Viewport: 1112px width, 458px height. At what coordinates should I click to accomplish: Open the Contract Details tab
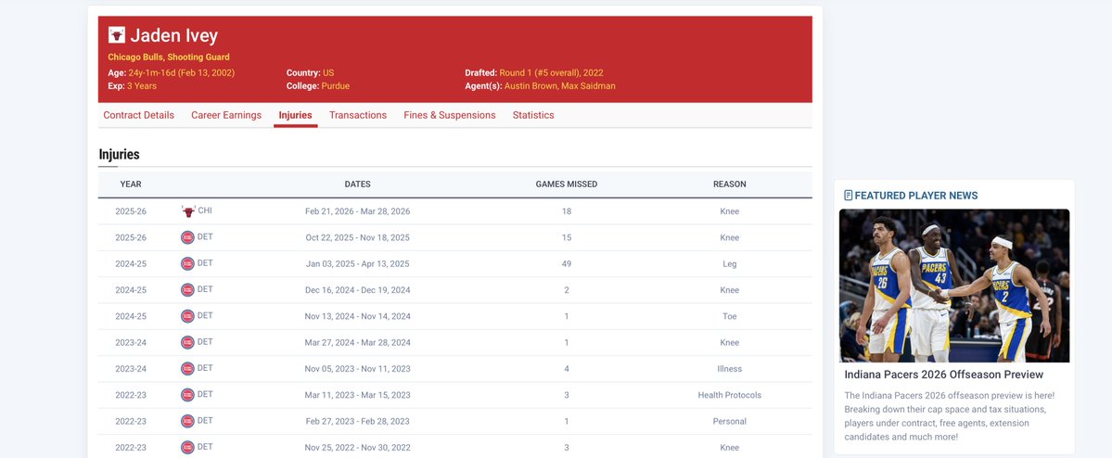click(x=139, y=115)
